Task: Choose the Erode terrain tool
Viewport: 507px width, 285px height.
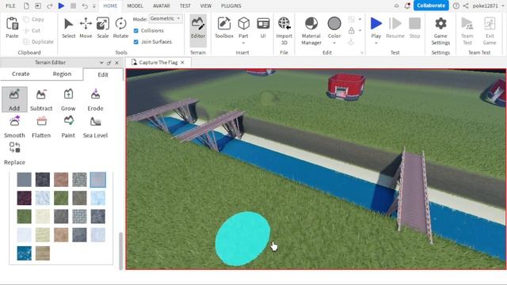Action: click(95, 100)
